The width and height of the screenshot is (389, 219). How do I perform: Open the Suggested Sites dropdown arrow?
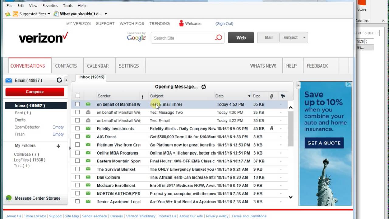click(x=49, y=14)
